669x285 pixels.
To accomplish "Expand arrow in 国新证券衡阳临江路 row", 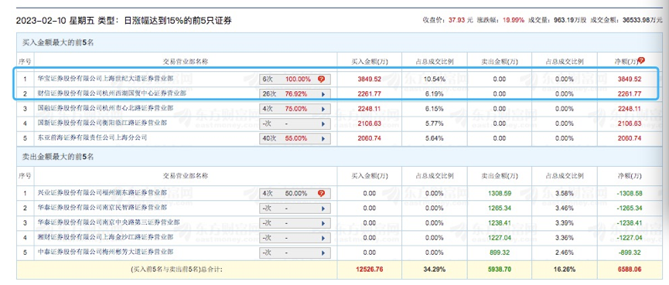I will 323,124.
